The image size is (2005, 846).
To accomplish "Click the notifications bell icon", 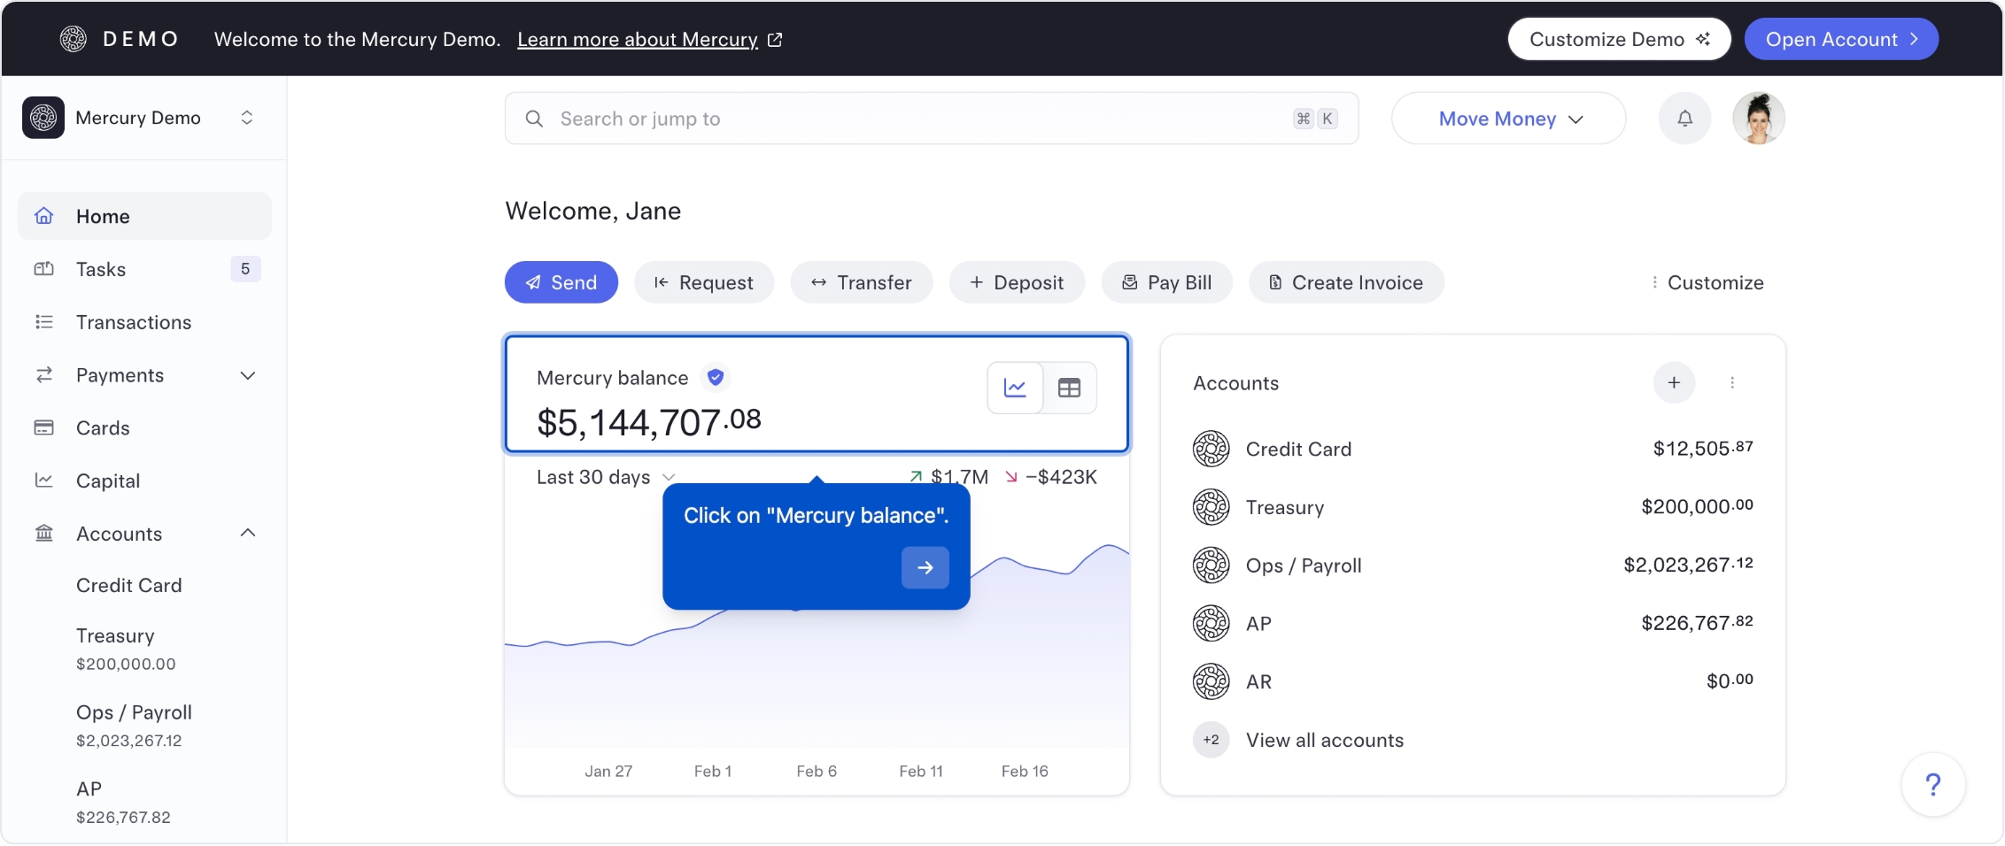I will [x=1684, y=119].
